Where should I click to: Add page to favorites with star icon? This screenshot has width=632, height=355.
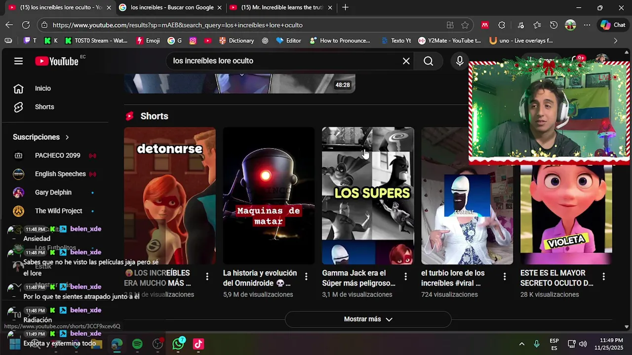[465, 25]
